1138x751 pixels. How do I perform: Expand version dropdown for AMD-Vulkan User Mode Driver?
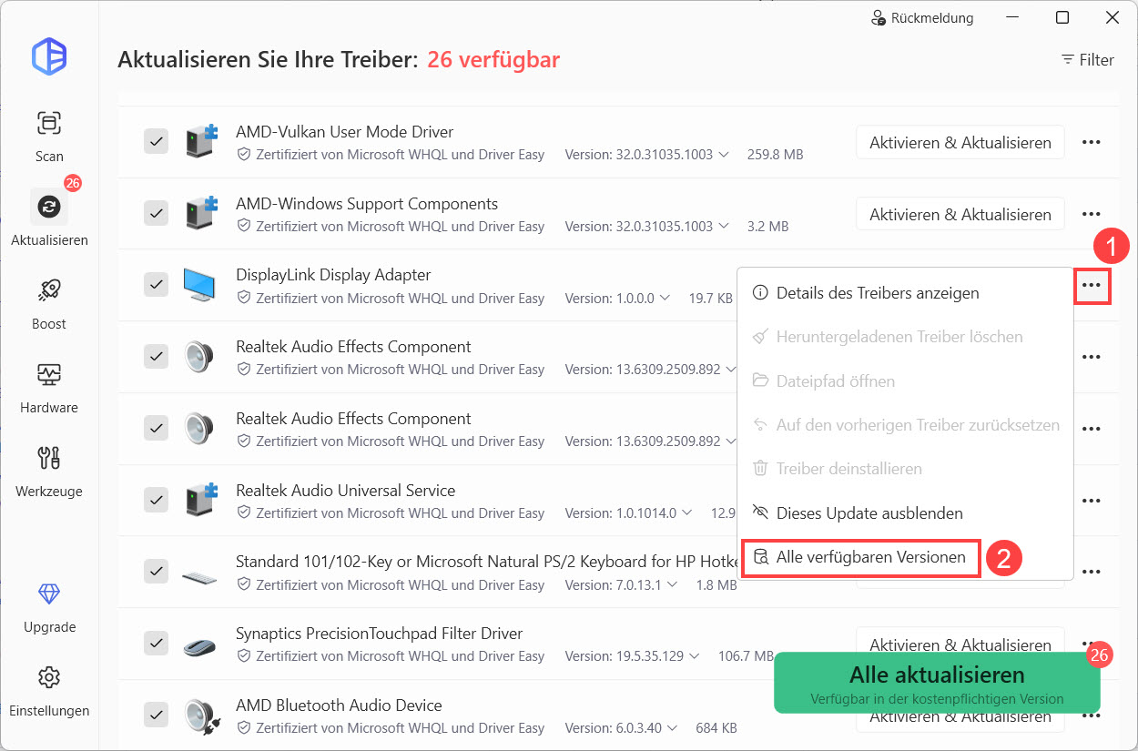(x=724, y=155)
